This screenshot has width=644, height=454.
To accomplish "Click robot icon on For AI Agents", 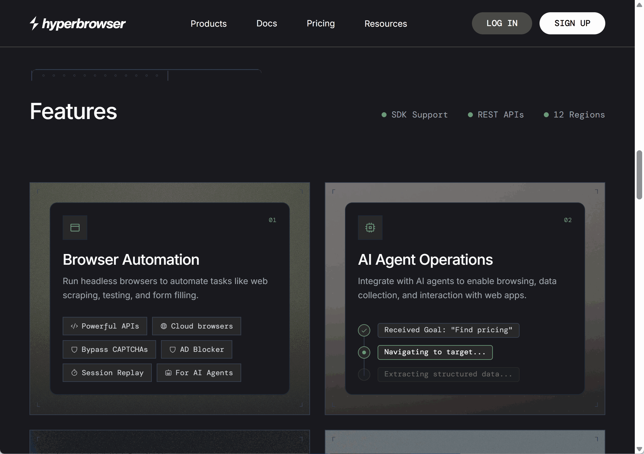I will 168,373.
